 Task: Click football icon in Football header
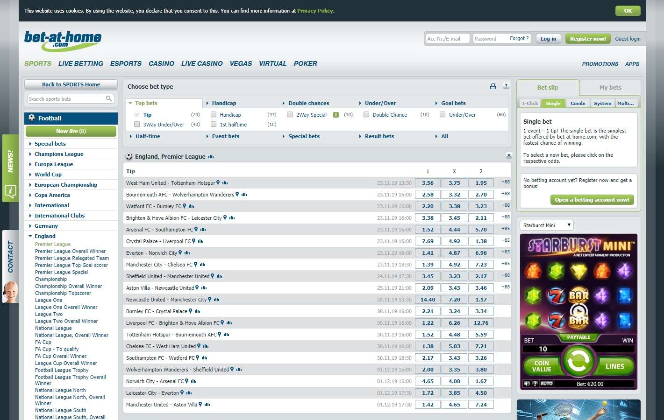32,118
